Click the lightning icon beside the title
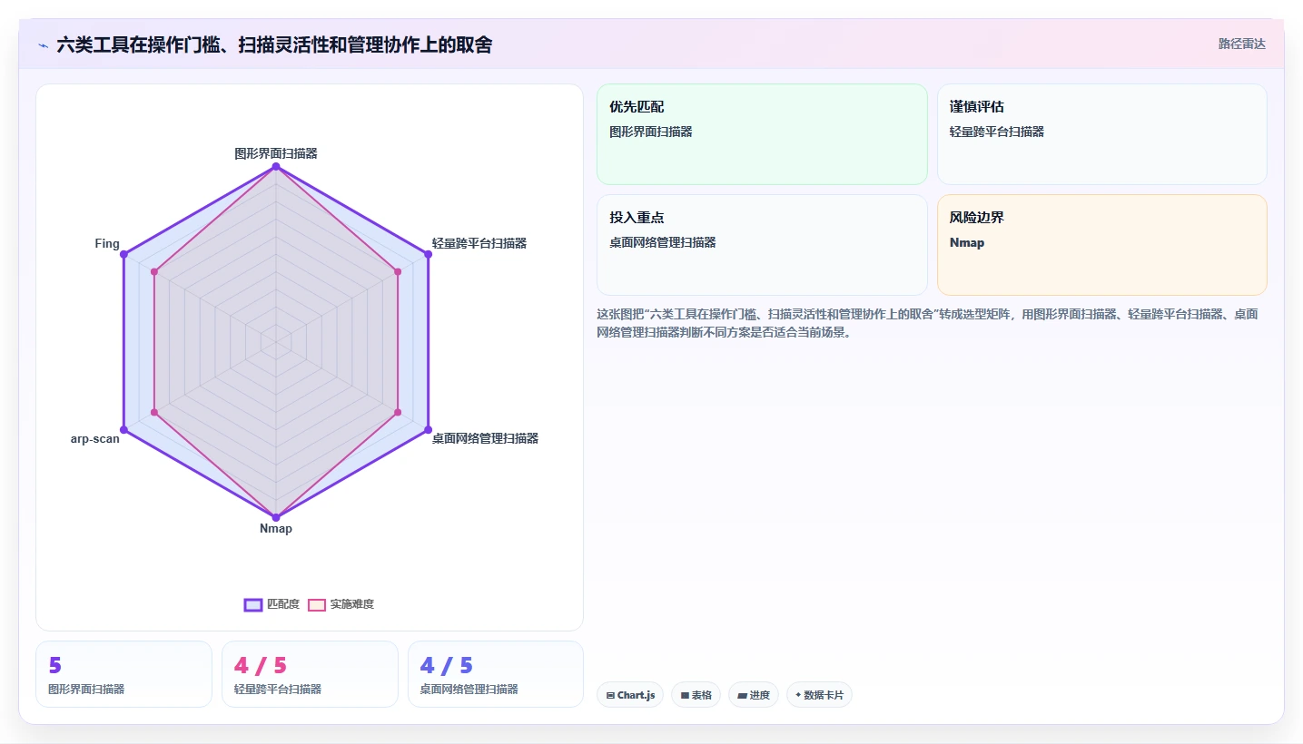 pos(43,45)
